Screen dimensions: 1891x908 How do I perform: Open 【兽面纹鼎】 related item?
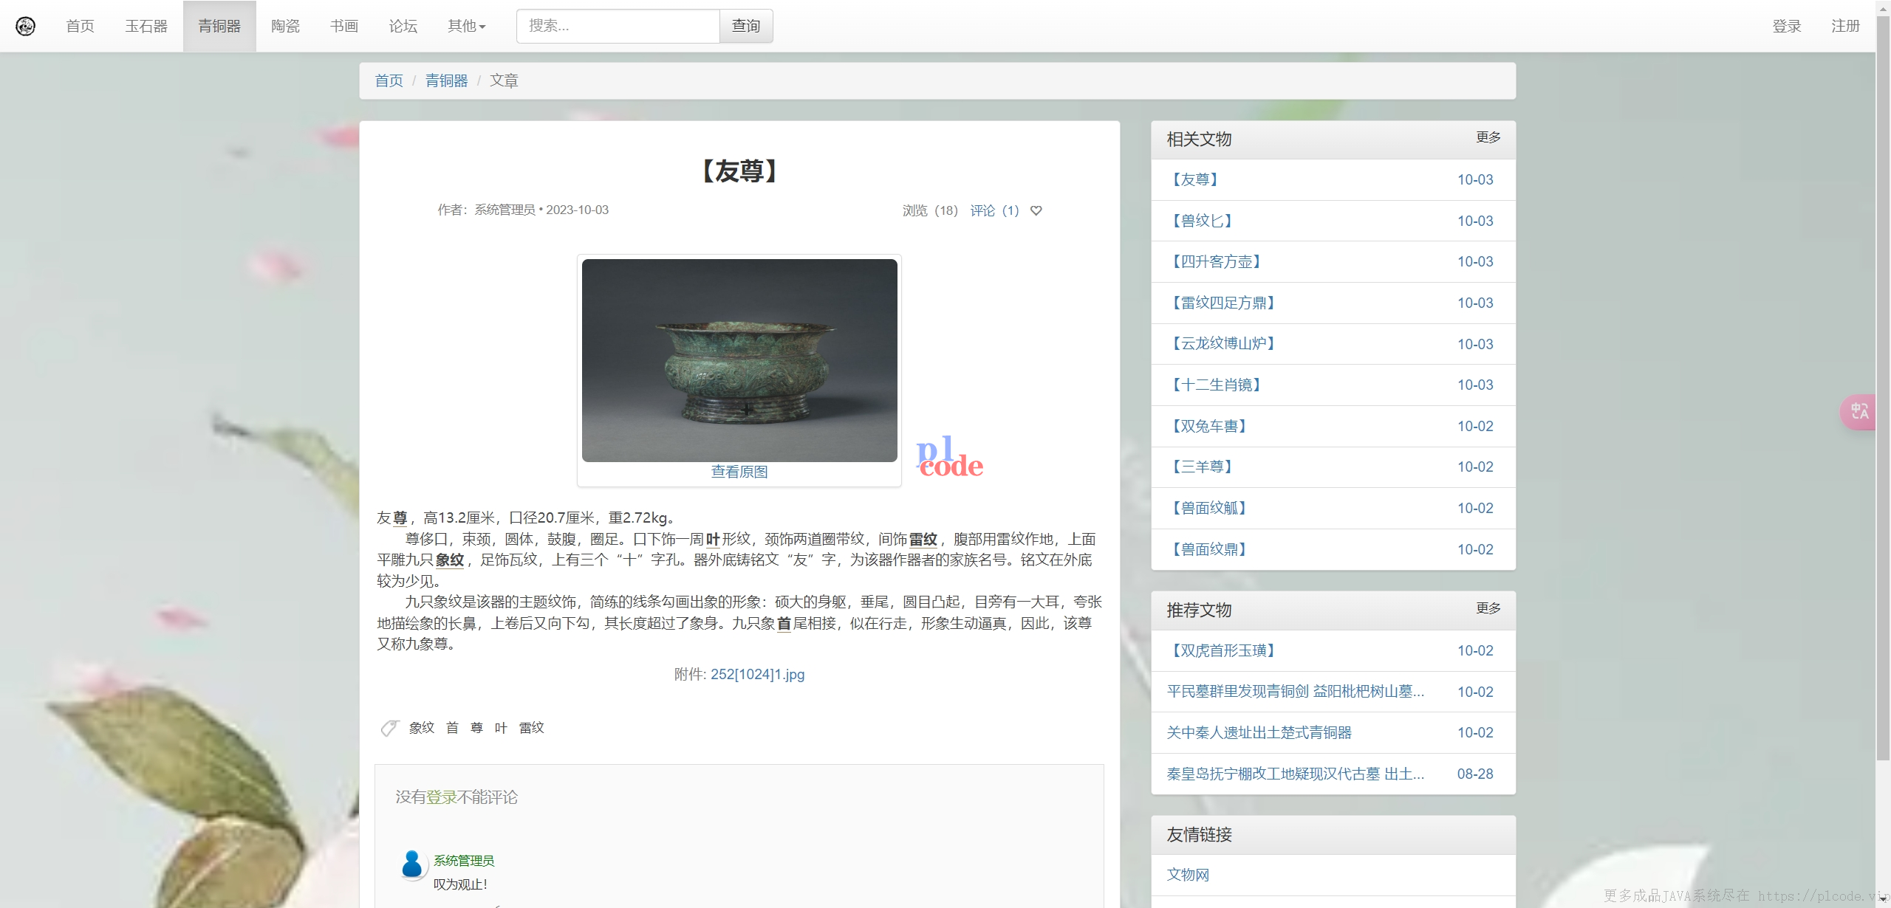pyautogui.click(x=1210, y=549)
